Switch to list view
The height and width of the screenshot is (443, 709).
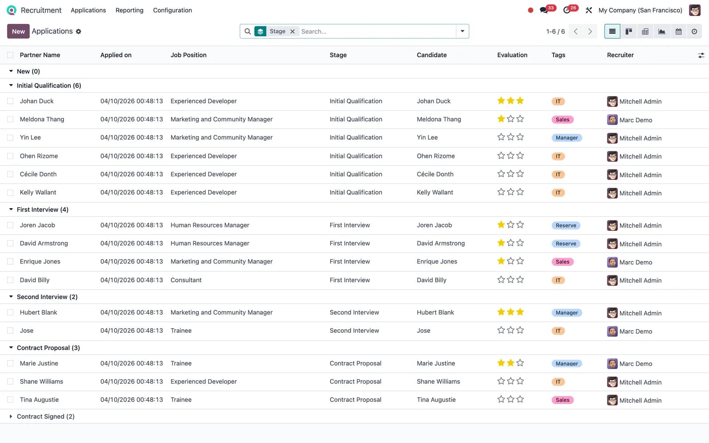(612, 31)
